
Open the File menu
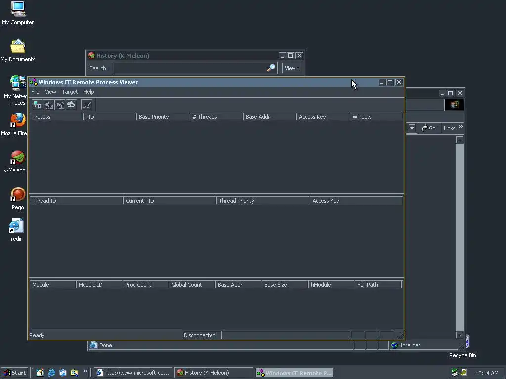[x=35, y=92]
